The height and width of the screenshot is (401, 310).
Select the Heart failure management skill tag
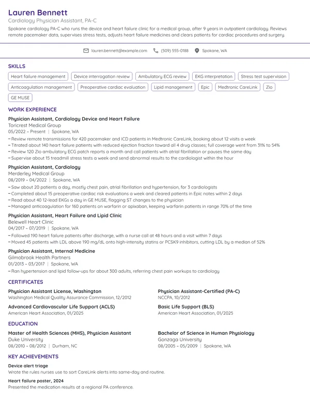point(38,76)
